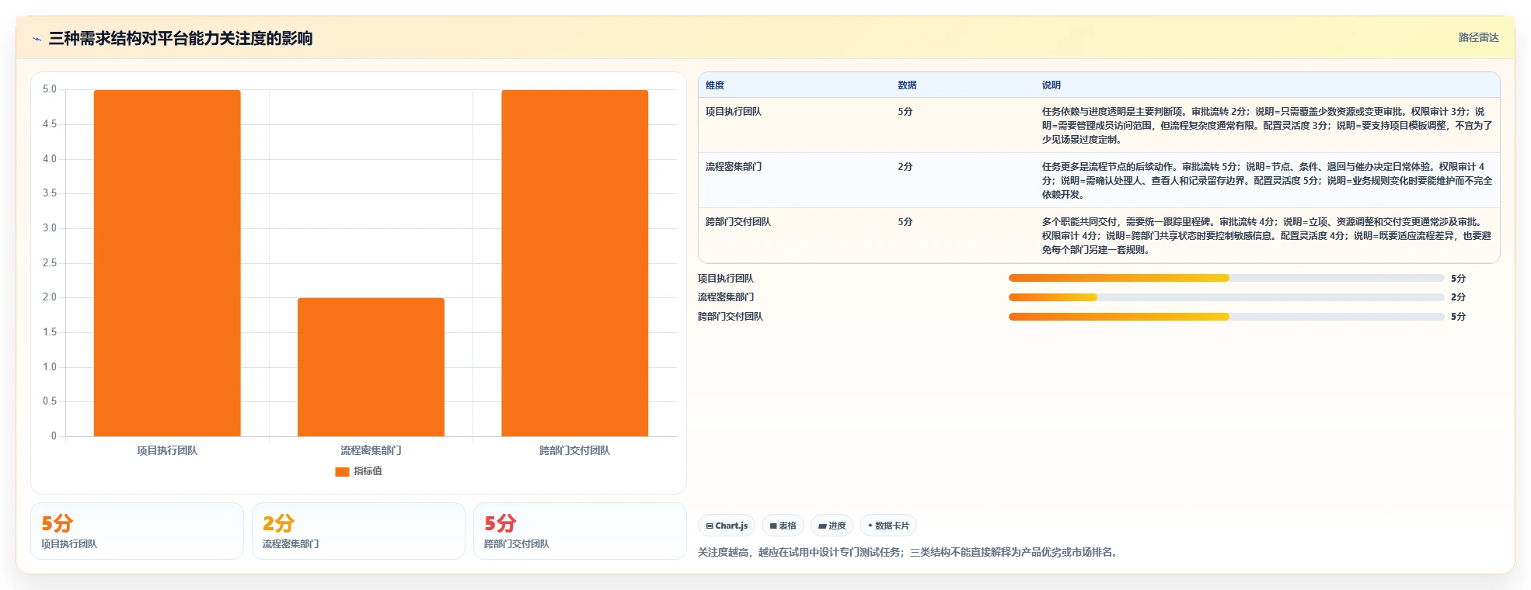
Task: Click the orange bar for 跨部门交付团队 in the chart
Action: [574, 263]
